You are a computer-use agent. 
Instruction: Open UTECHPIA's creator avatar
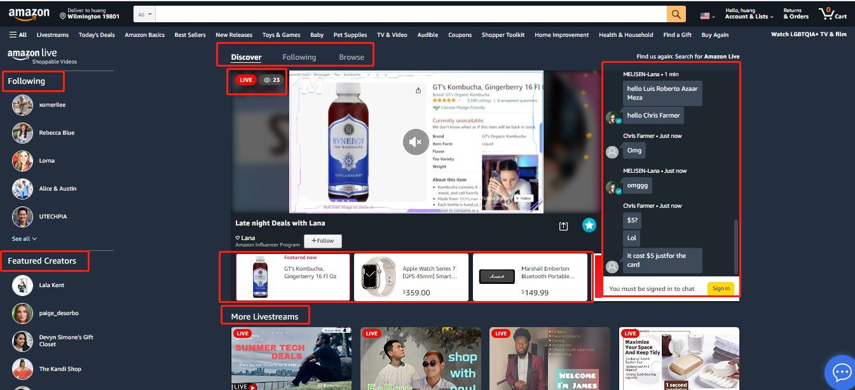coord(22,217)
